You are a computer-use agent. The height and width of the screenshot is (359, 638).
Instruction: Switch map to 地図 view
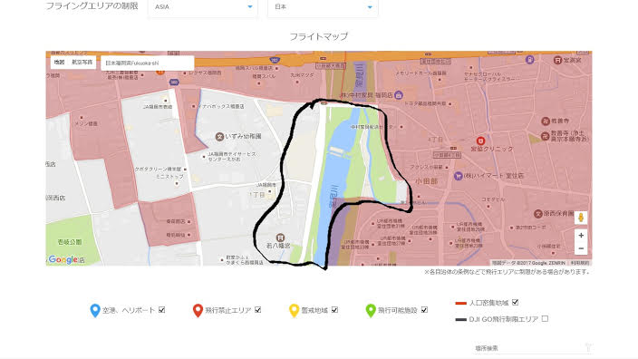60,63
